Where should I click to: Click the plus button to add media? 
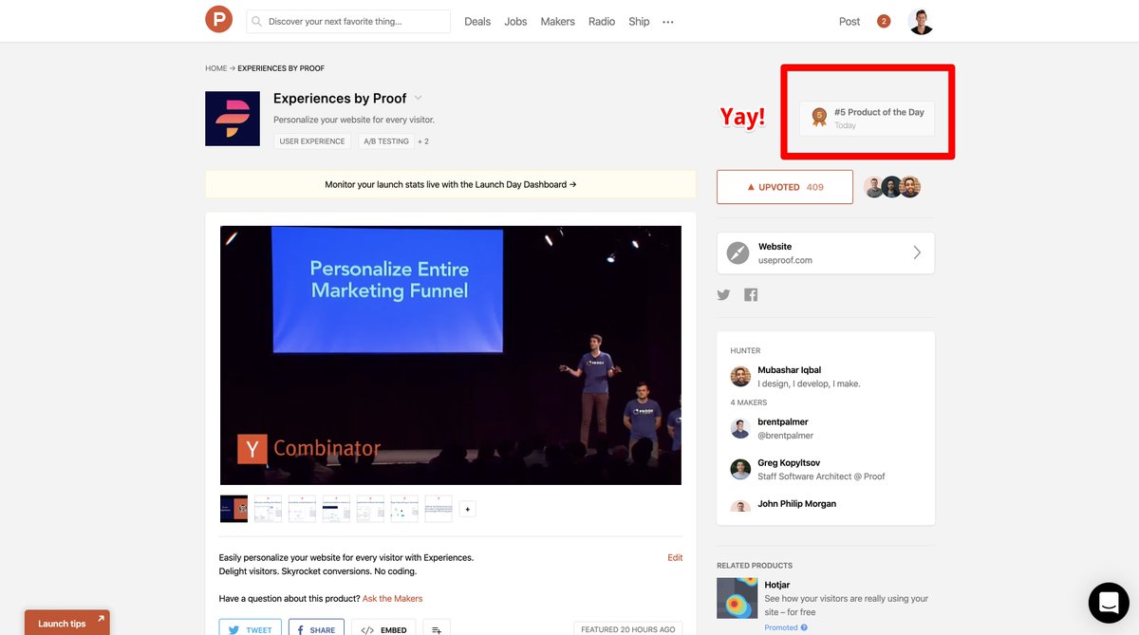(x=467, y=510)
